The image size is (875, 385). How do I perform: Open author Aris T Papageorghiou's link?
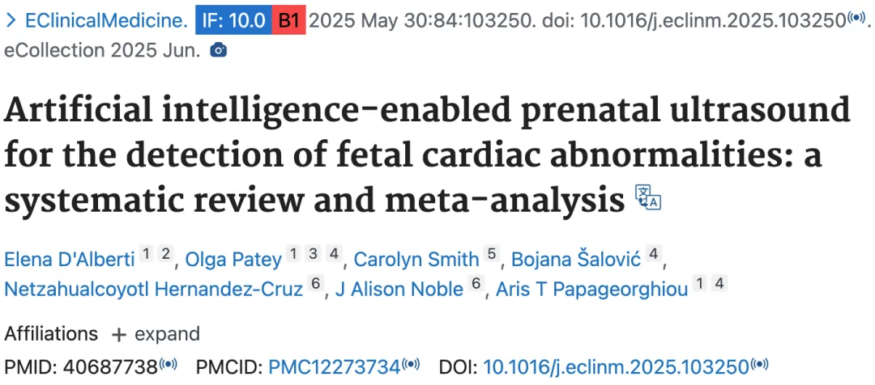click(x=591, y=290)
